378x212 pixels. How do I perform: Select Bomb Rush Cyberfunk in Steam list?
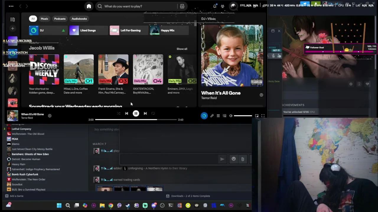(x=25, y=174)
